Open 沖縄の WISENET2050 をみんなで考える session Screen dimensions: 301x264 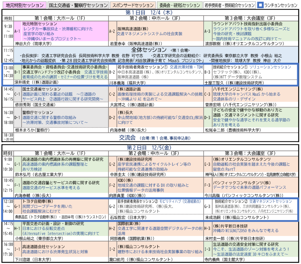click(x=246, y=231)
